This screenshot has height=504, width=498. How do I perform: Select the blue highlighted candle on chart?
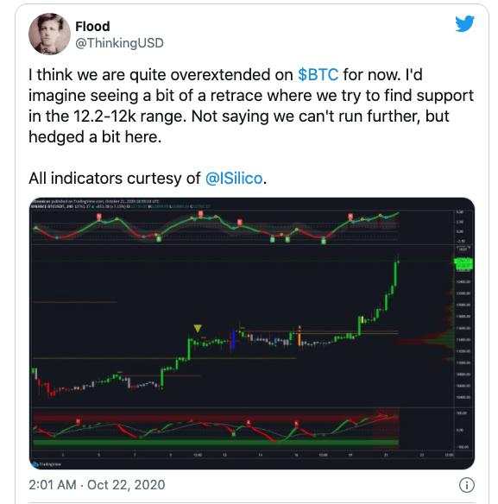click(233, 340)
